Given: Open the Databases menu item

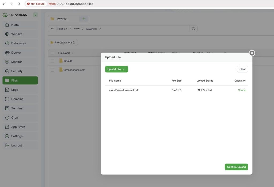Looking at the screenshot, I should [18, 43].
